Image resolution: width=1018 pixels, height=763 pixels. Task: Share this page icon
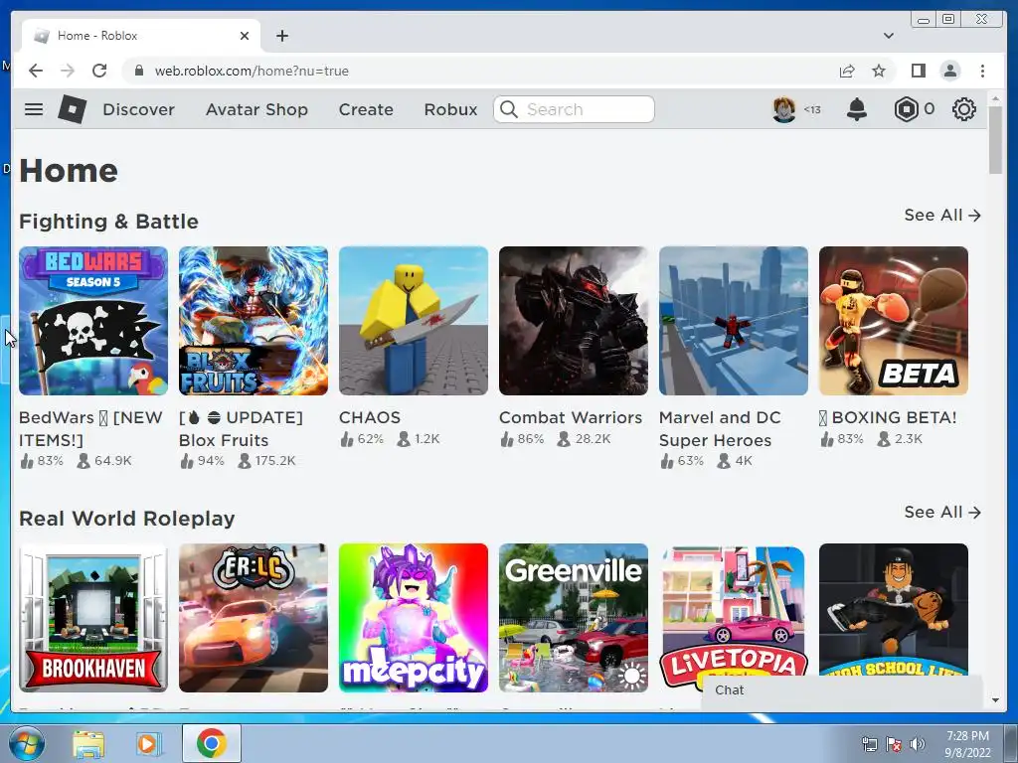coord(847,71)
